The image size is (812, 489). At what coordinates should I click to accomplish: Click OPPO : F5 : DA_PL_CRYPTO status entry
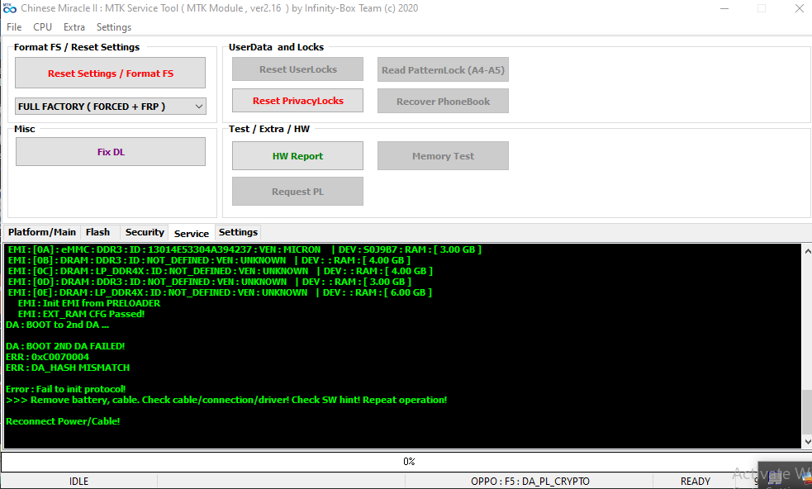pos(529,482)
